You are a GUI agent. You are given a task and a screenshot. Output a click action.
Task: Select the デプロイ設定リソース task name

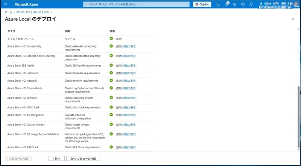(21, 39)
